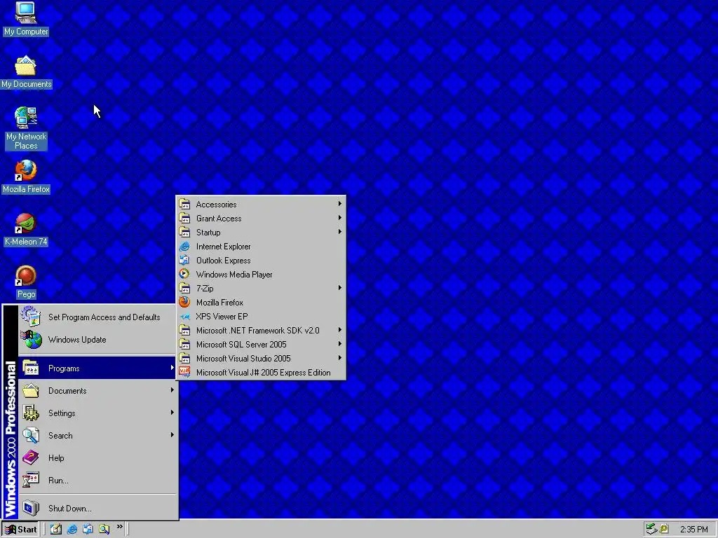Image resolution: width=718 pixels, height=538 pixels.
Task: Click the XPS Viewer EP icon
Action: click(x=184, y=317)
